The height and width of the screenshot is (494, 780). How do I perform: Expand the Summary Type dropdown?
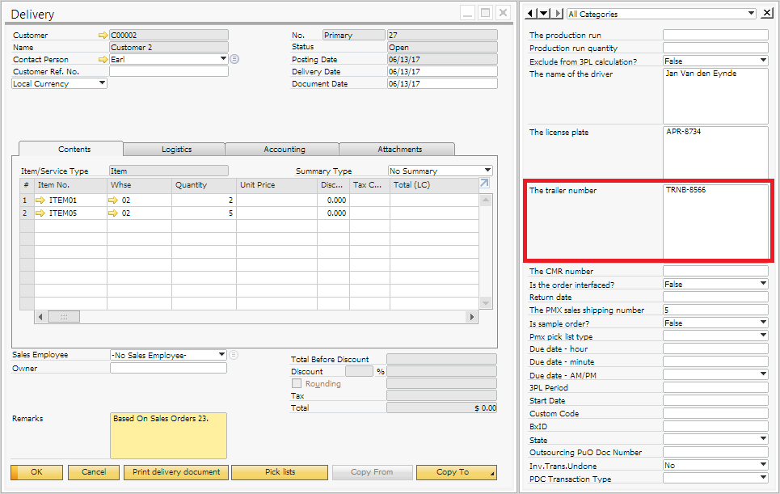tap(487, 171)
